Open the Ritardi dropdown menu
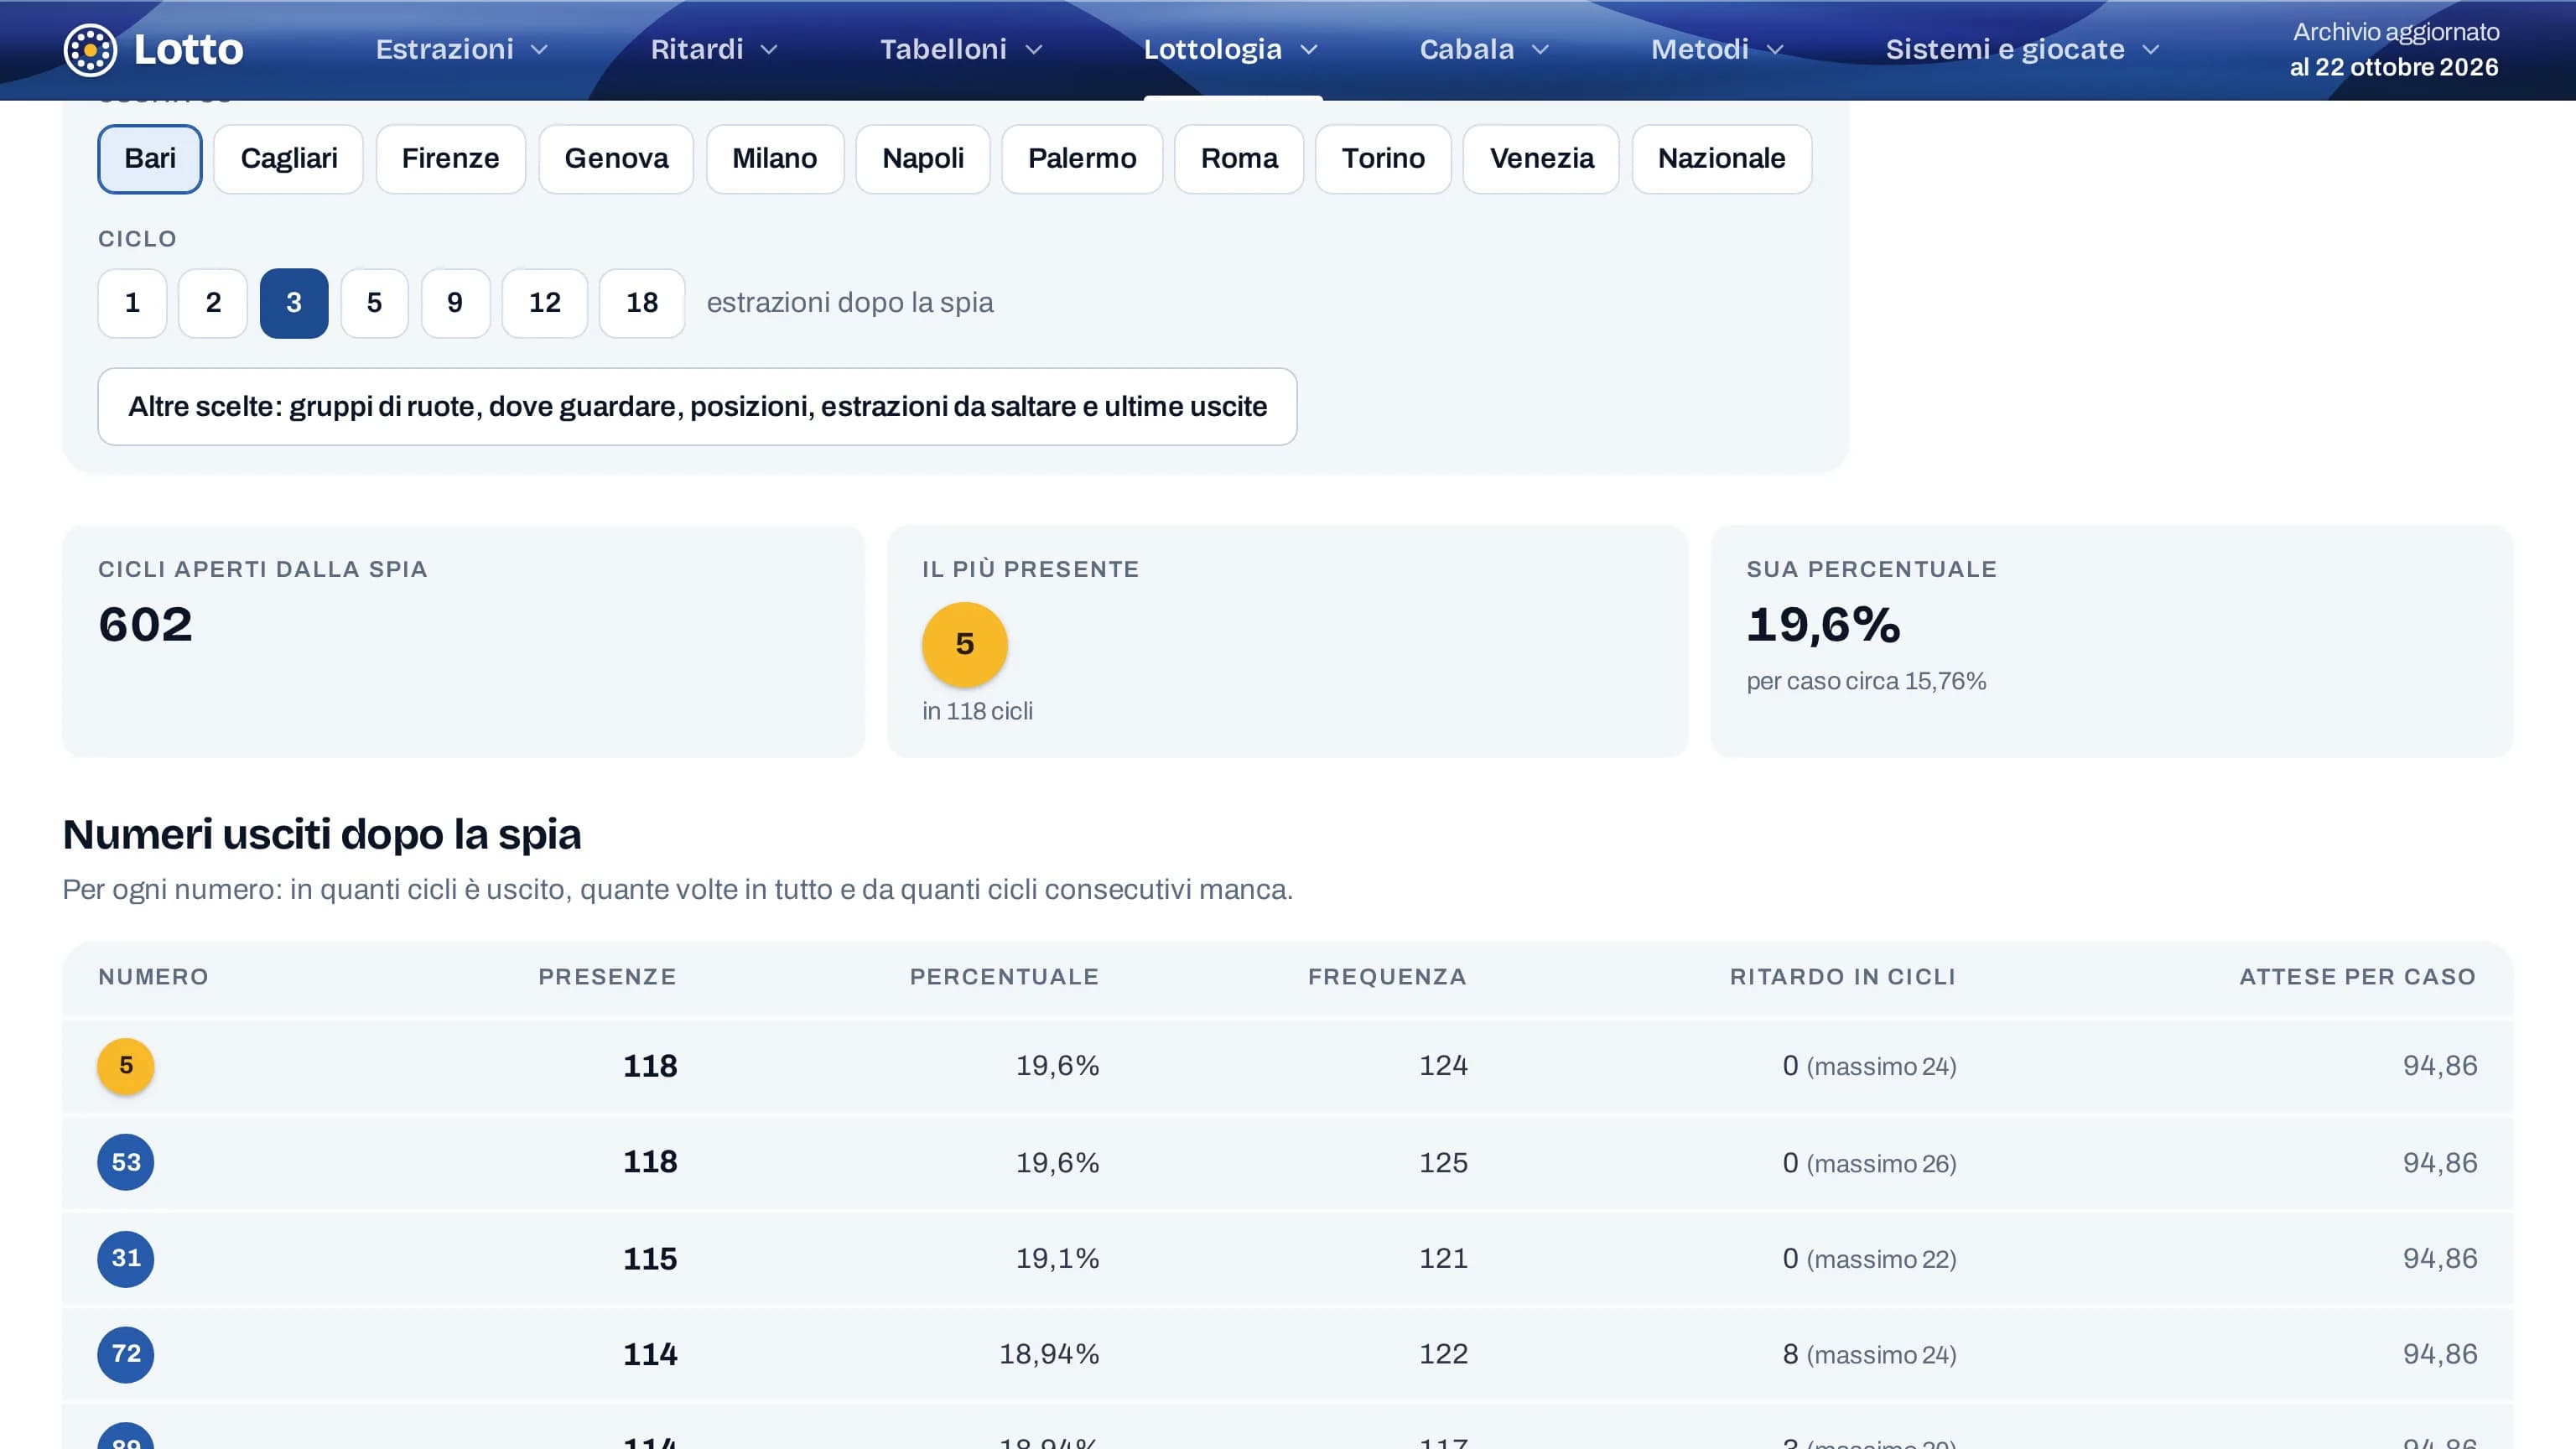Image resolution: width=2576 pixels, height=1449 pixels. pos(714,49)
